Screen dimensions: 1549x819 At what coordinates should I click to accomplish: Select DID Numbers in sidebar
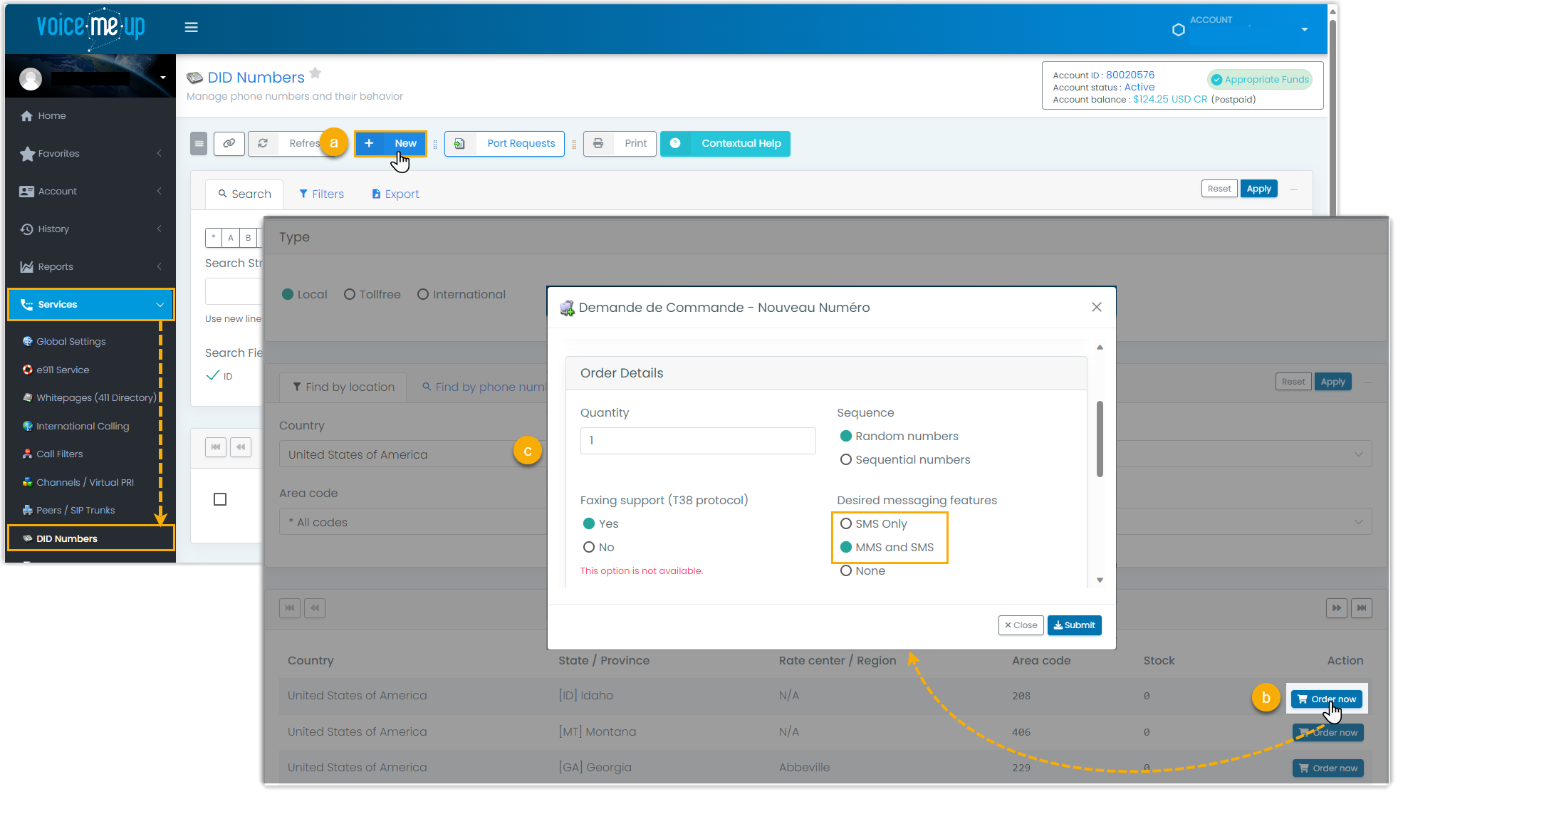[90, 538]
